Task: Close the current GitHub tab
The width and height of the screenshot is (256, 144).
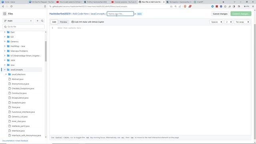Action: tap(164, 2)
